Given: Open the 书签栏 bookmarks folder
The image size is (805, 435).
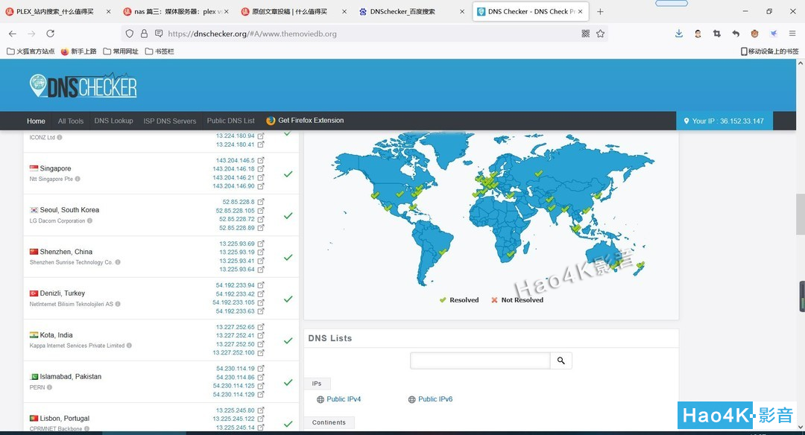Looking at the screenshot, I should click(160, 51).
